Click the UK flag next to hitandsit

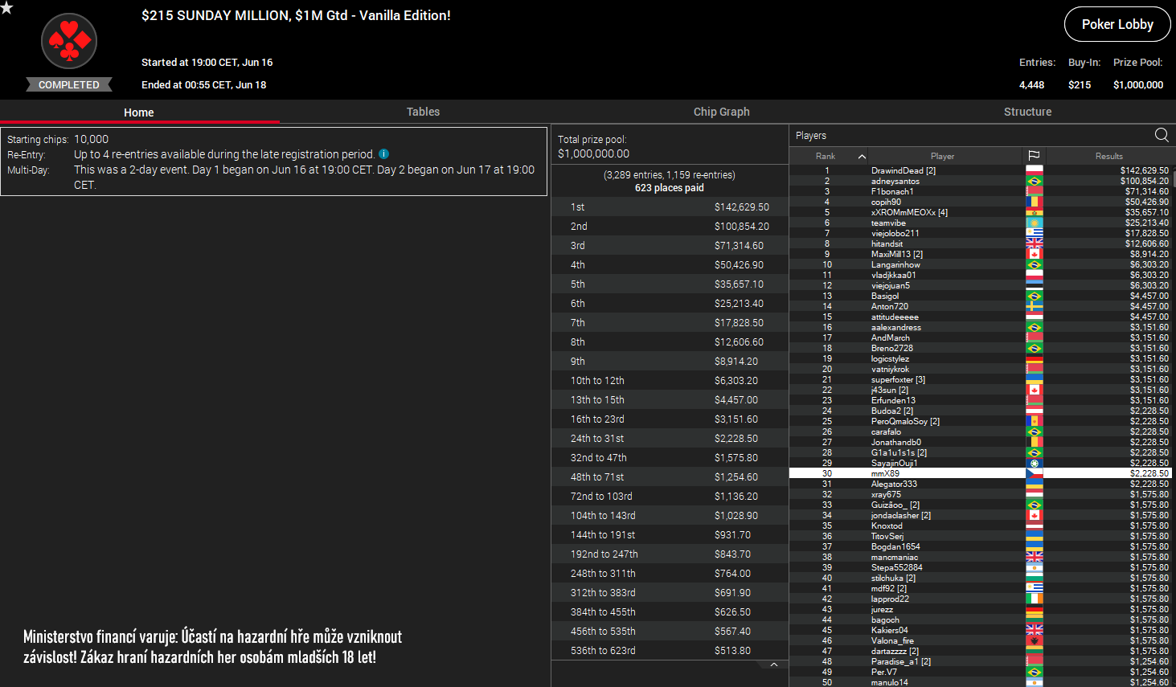[x=1034, y=243]
